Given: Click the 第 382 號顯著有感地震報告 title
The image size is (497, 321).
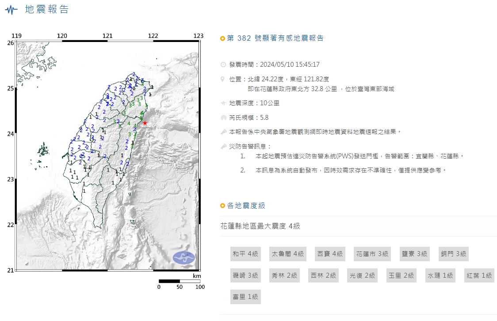Looking at the screenshot, I should 275,38.
